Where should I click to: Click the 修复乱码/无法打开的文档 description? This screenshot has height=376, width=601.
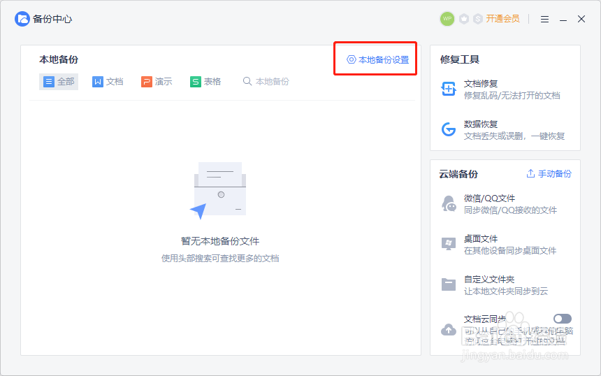pos(512,96)
